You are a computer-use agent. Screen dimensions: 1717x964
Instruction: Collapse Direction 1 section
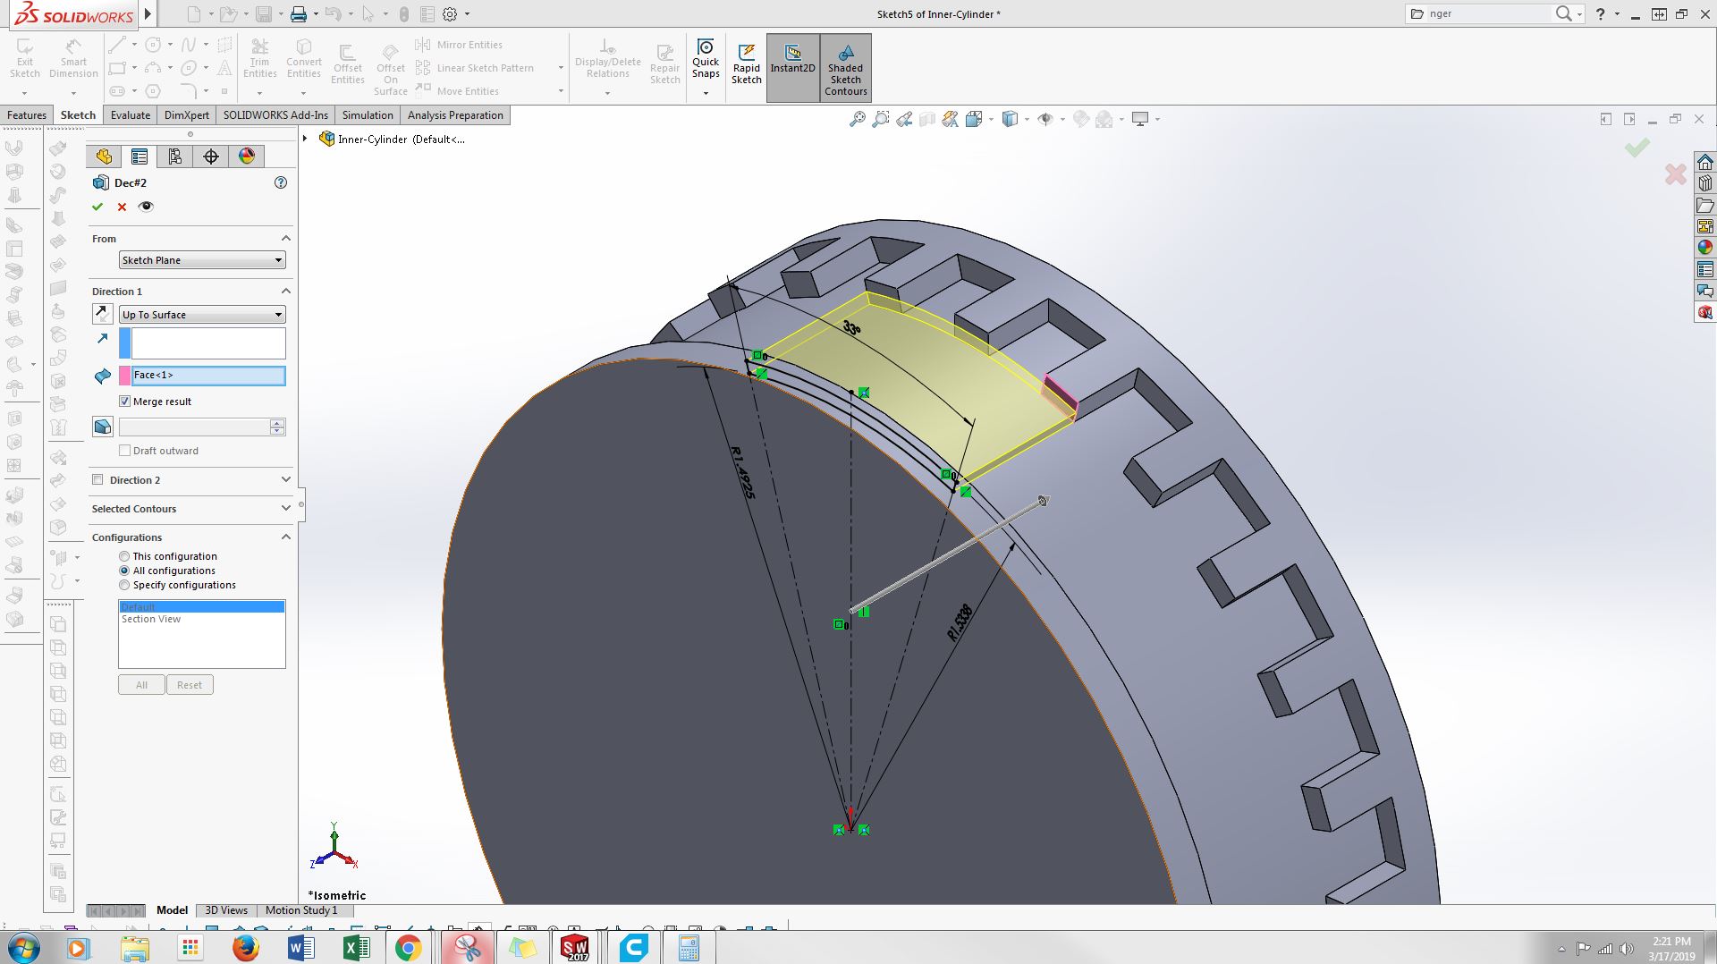click(x=286, y=291)
